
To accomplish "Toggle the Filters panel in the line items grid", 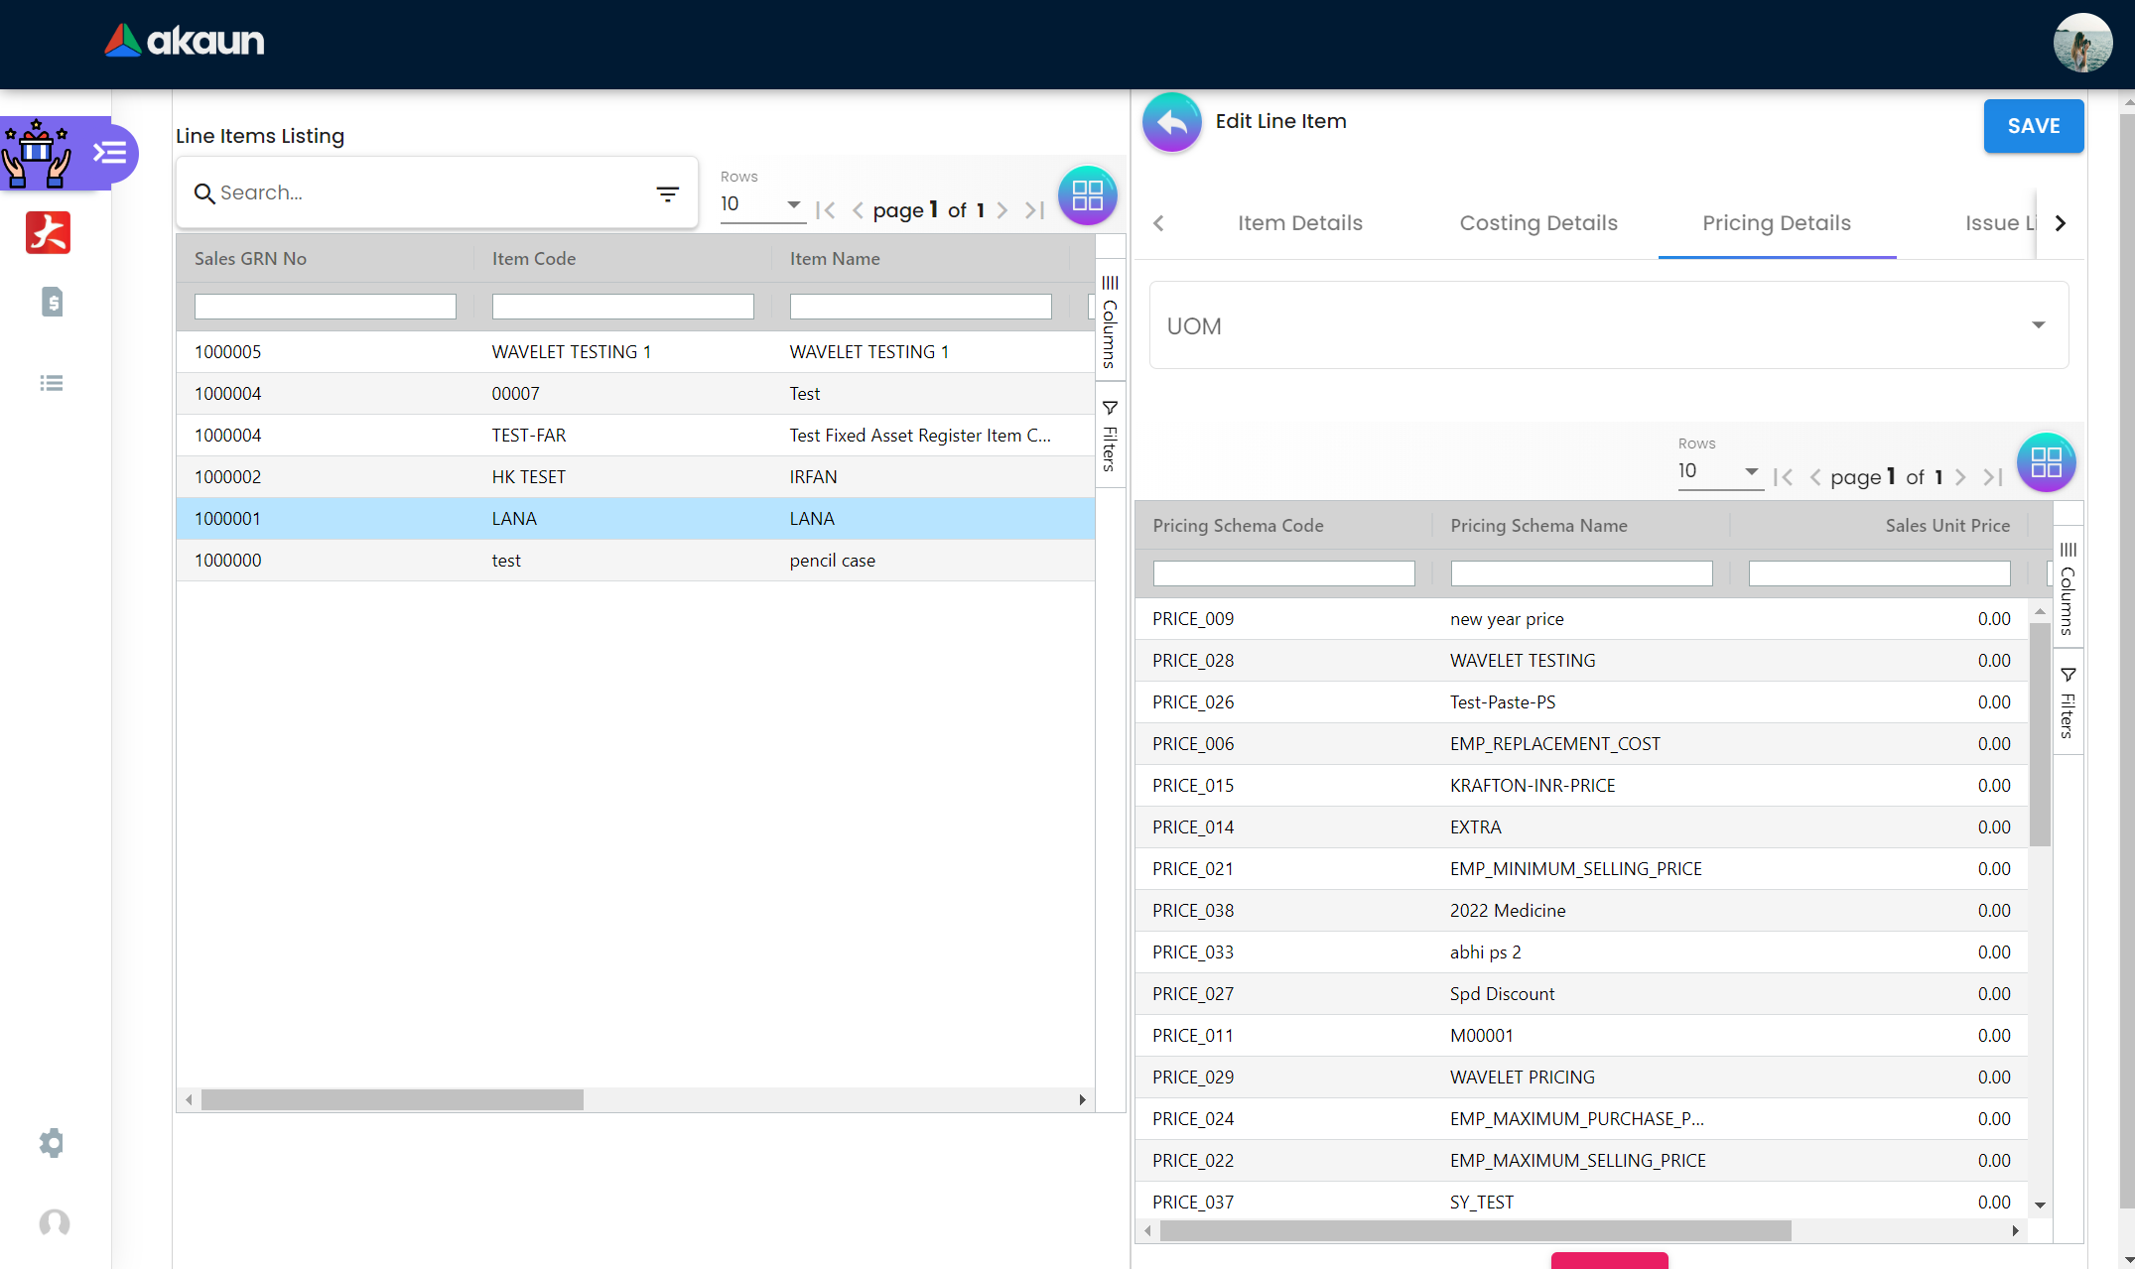I will [x=1110, y=436].
